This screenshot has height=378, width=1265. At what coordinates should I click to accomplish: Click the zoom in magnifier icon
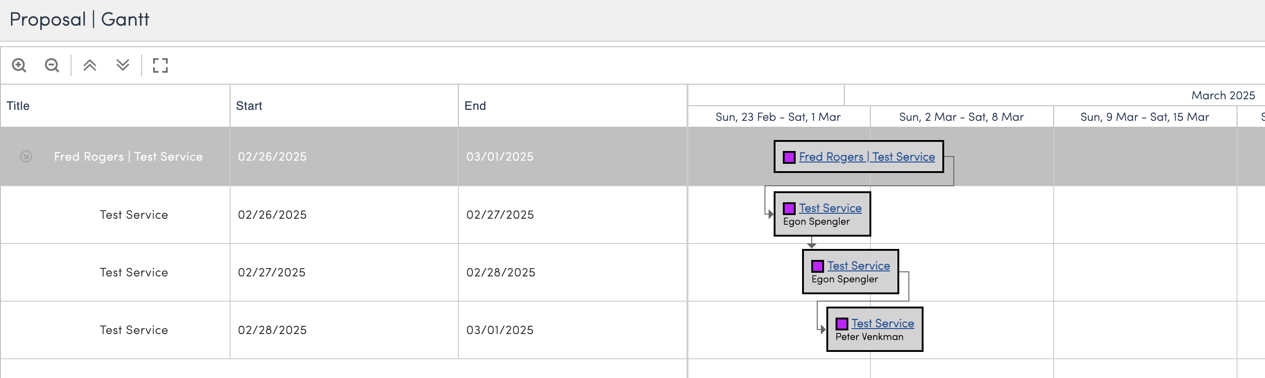point(19,65)
